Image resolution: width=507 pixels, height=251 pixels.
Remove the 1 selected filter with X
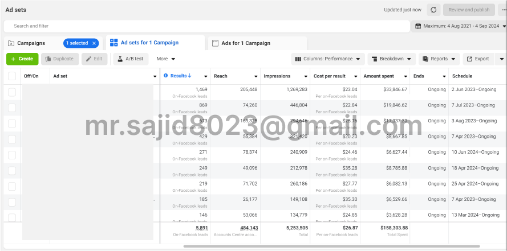pyautogui.click(x=94, y=43)
